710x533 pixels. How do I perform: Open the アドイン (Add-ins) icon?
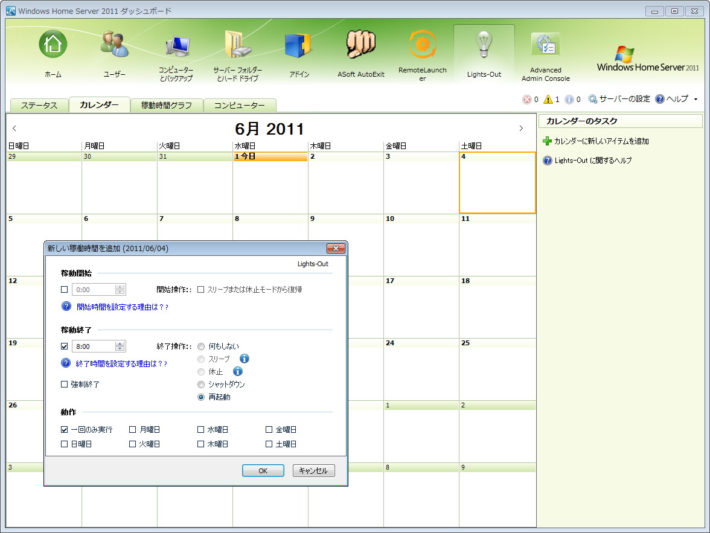point(298,45)
